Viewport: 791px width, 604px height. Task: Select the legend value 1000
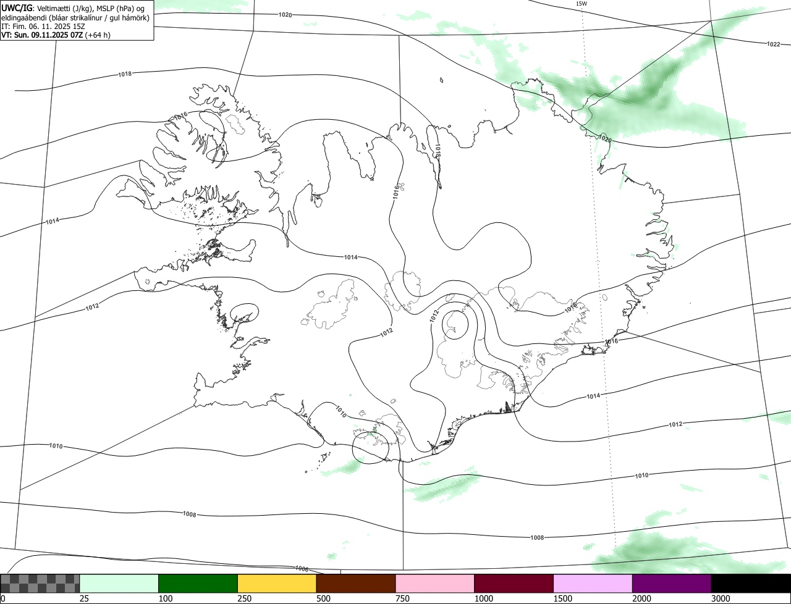click(x=484, y=598)
